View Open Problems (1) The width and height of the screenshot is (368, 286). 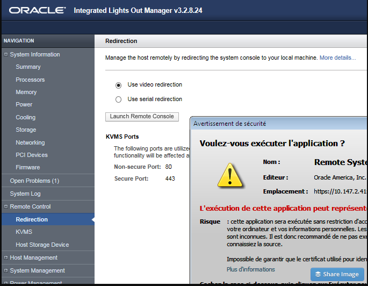coord(34,181)
